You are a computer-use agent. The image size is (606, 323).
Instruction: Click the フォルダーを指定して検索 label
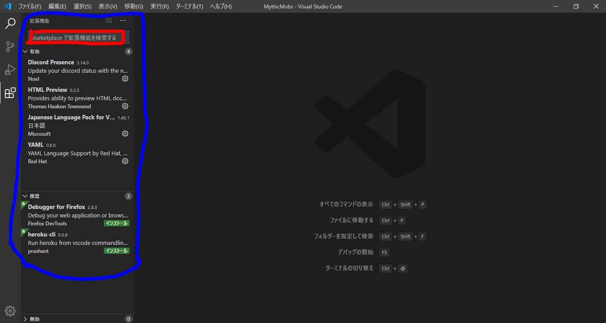click(x=343, y=236)
